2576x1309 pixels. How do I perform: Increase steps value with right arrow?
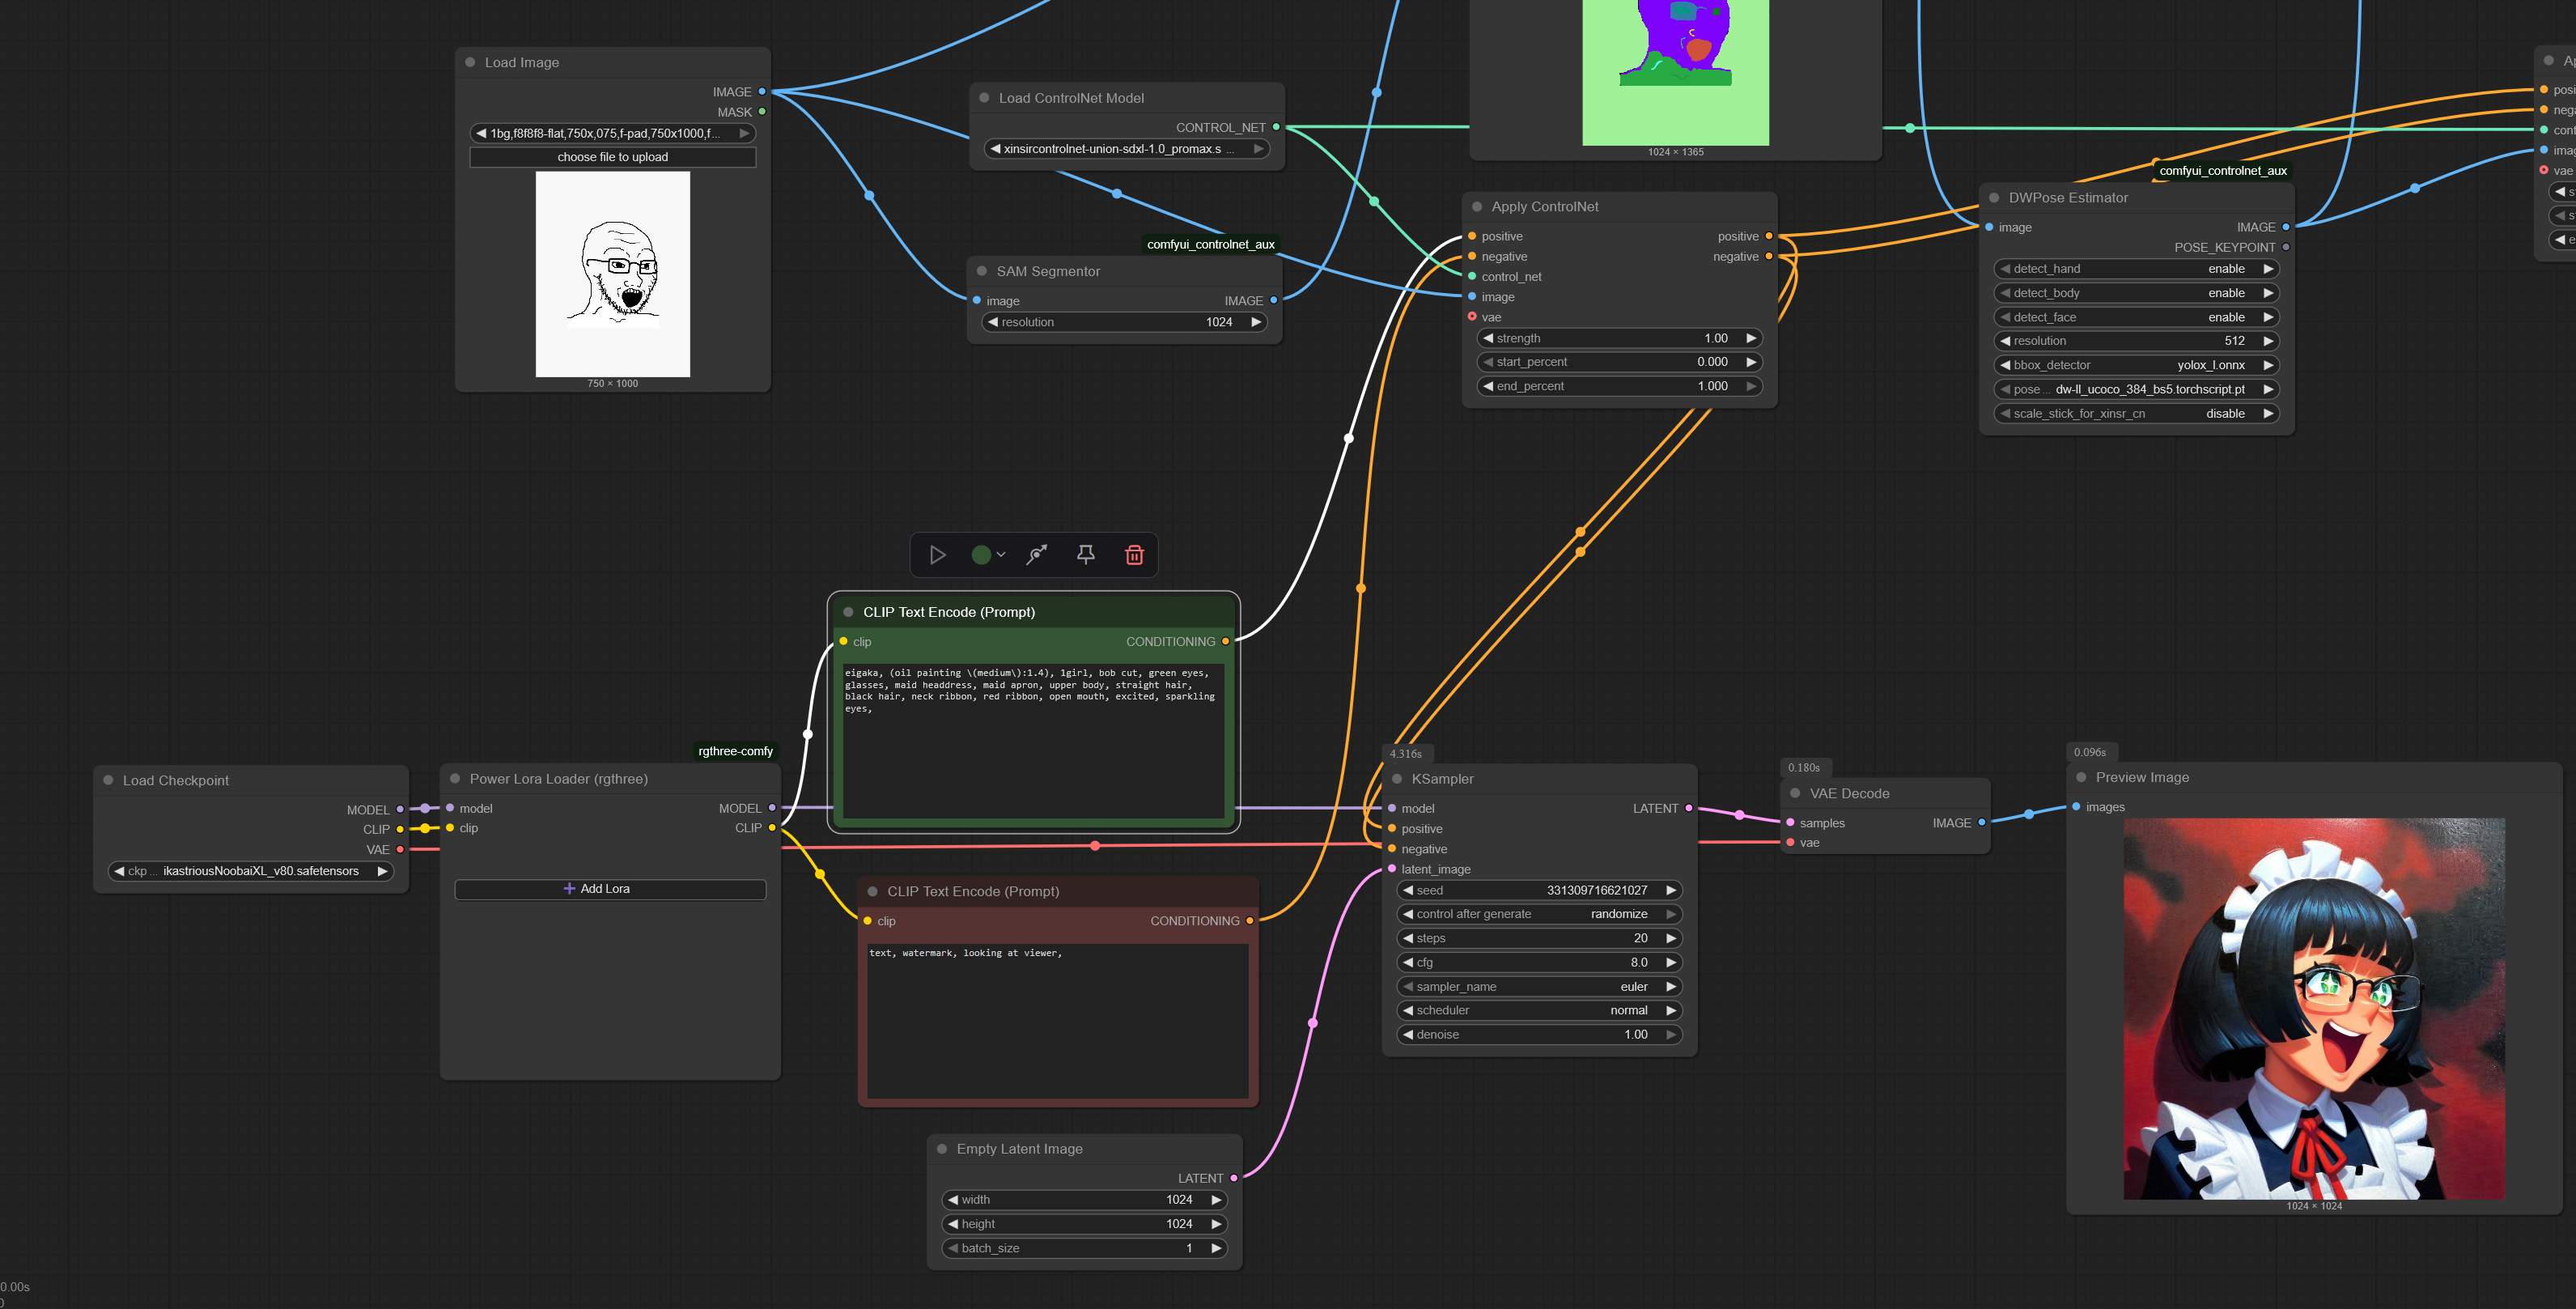(x=1670, y=938)
